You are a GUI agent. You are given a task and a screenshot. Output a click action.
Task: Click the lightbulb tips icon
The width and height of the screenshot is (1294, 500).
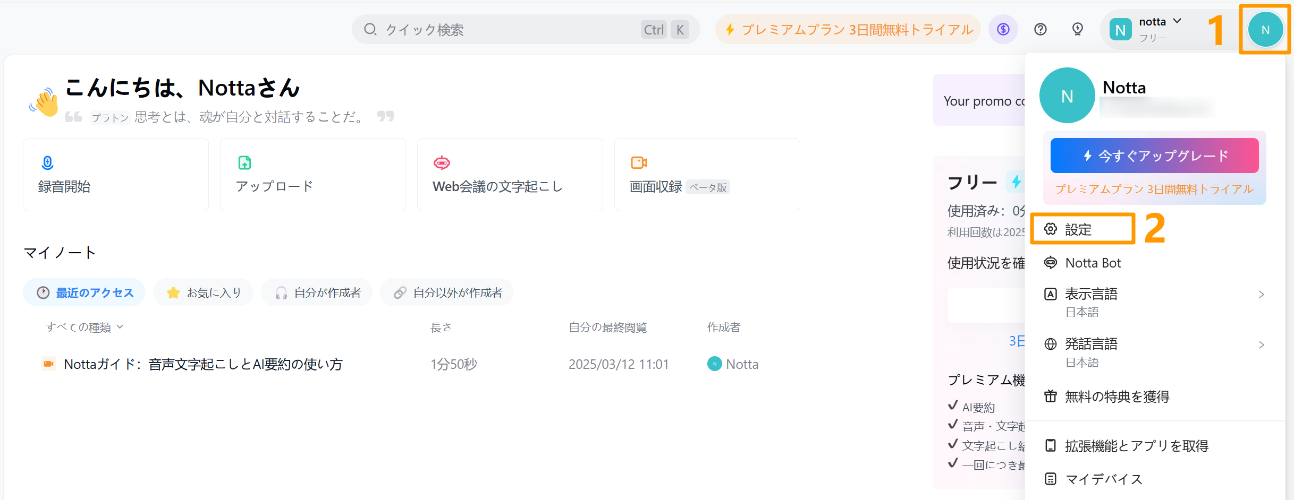pos(1078,29)
